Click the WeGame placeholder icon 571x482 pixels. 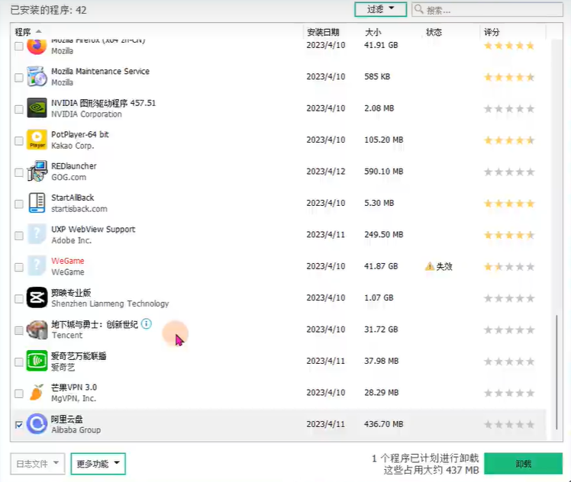click(37, 266)
